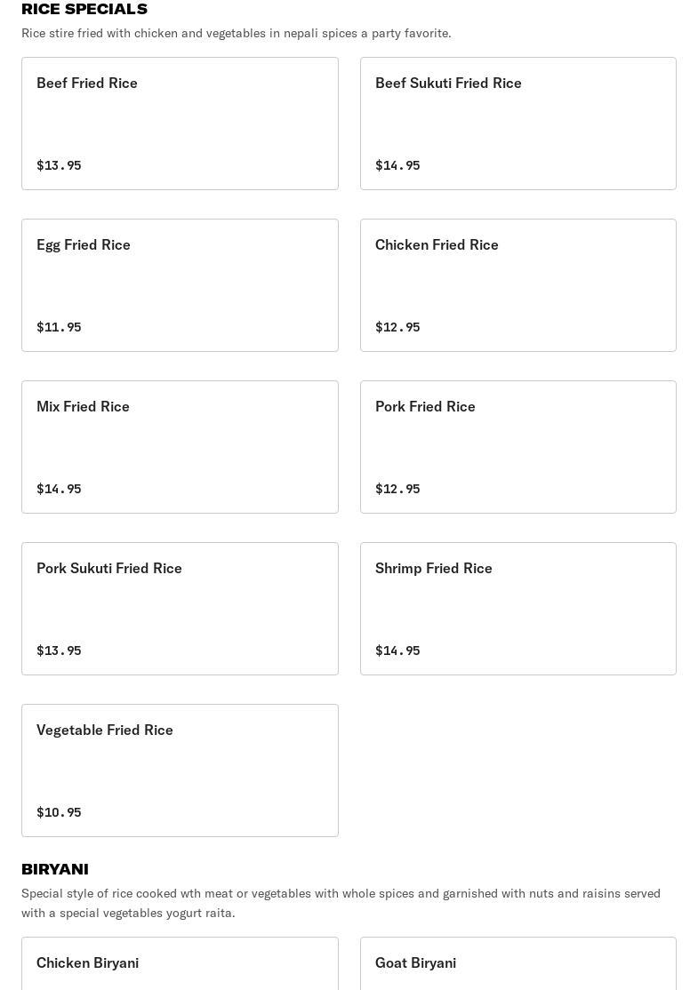Select the Mix Fried Rice item
This screenshot has height=990, width=698.
click(180, 447)
